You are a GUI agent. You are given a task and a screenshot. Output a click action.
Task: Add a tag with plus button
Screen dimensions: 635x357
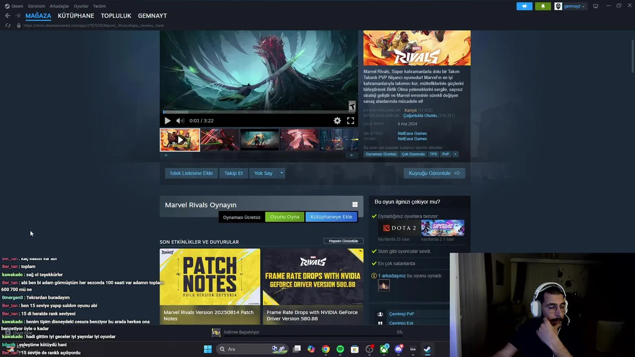point(455,154)
